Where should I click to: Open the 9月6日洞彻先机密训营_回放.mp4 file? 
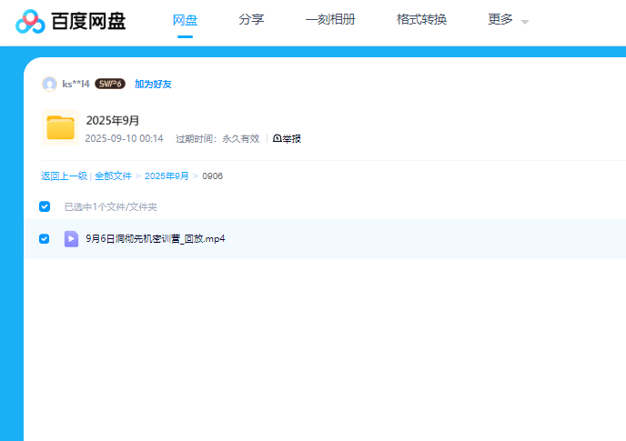(x=155, y=238)
